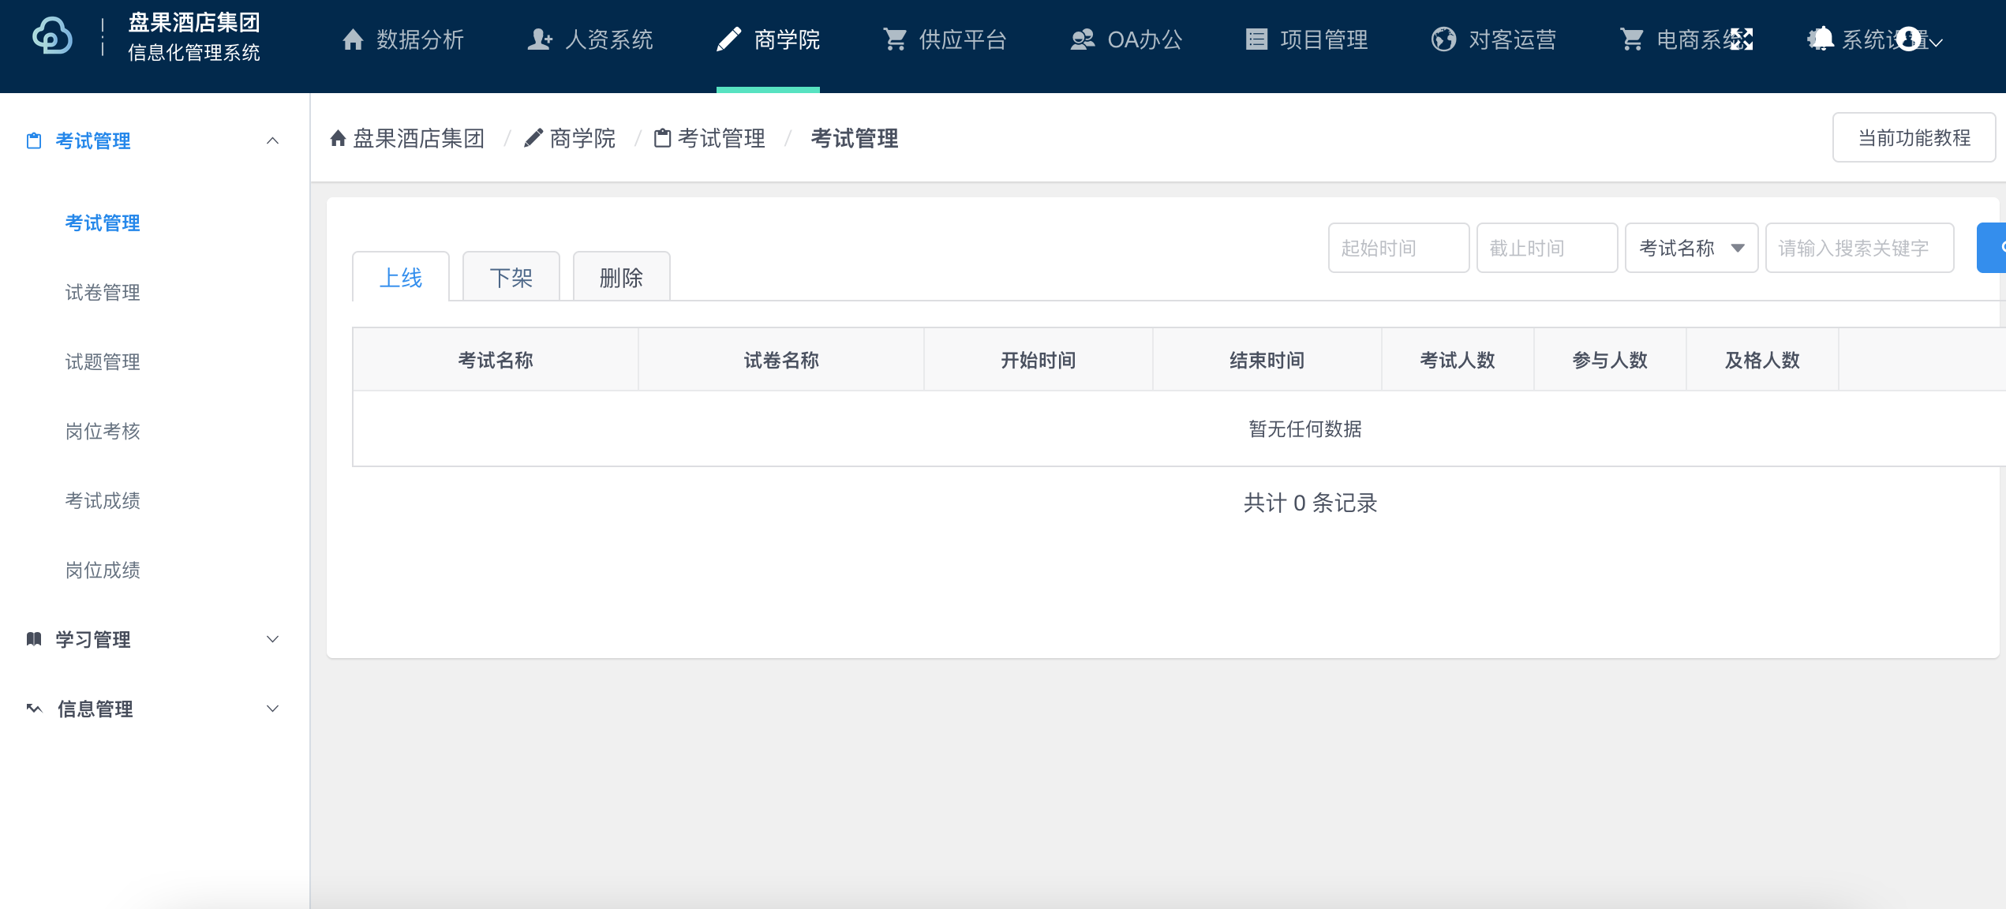Viewport: 2006px width, 909px height.
Task: Toggle fullscreen with the expand arrows icon
Action: [x=1742, y=39]
